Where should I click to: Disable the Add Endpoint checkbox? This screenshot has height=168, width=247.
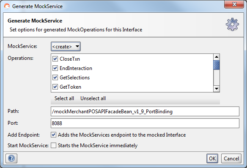pyautogui.click(x=53, y=135)
